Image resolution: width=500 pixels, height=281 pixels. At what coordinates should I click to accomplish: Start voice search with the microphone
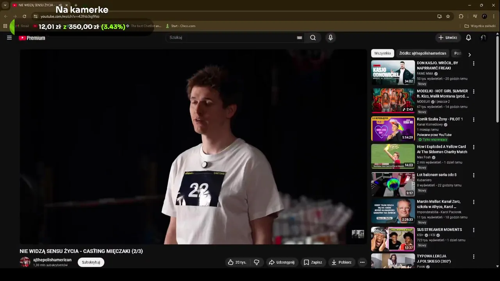point(330,37)
